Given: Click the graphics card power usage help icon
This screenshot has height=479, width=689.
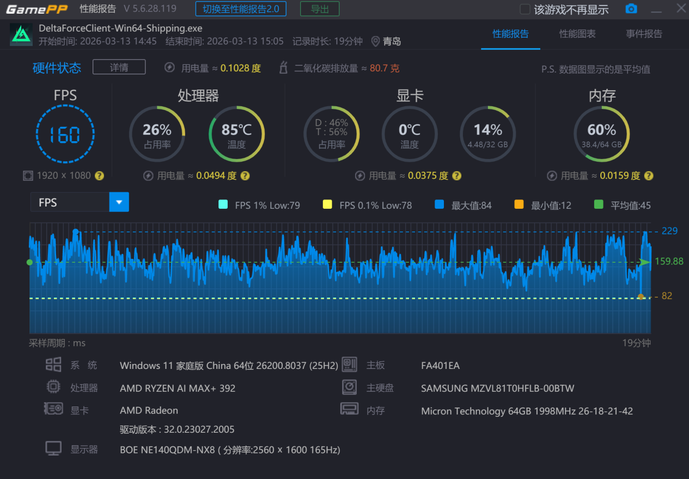Looking at the screenshot, I should [457, 175].
